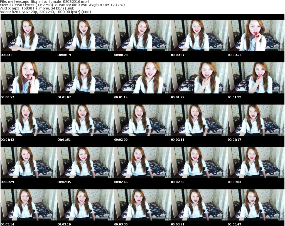Click the thumbnail frame at 00:00:19
This screenshot has width=285, height=226.
[x=86, y=35]
